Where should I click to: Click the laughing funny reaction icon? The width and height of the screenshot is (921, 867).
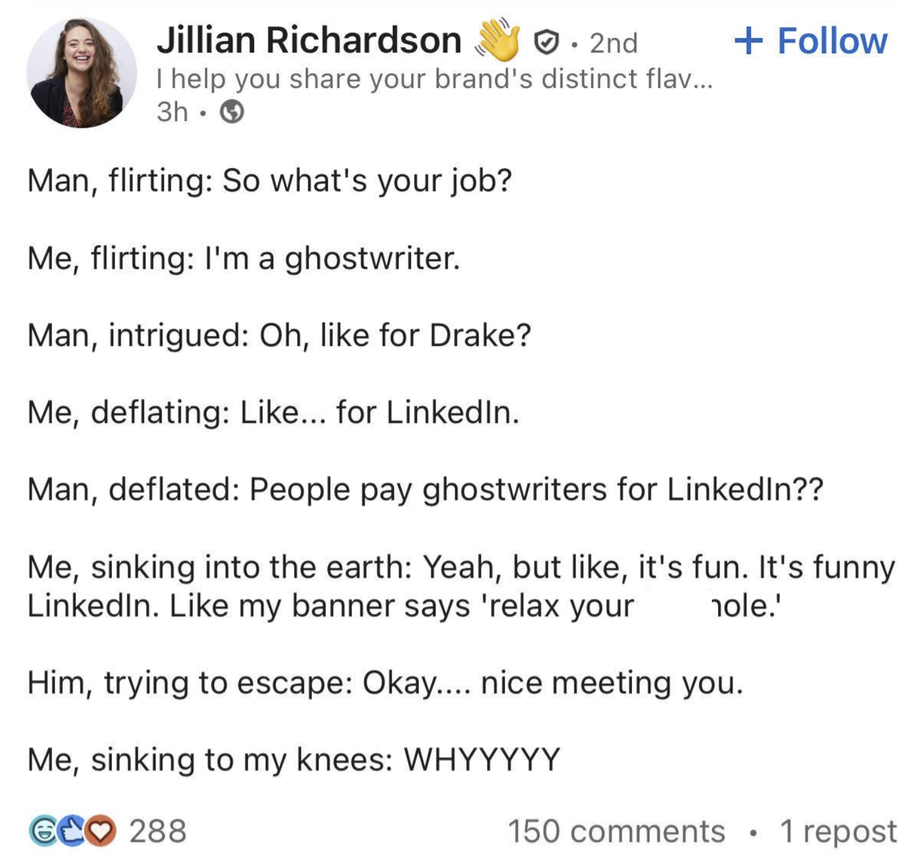[43, 831]
